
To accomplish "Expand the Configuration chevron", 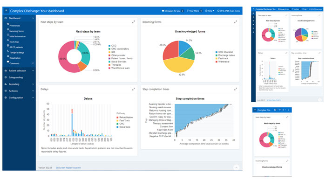I will coord(33,97).
